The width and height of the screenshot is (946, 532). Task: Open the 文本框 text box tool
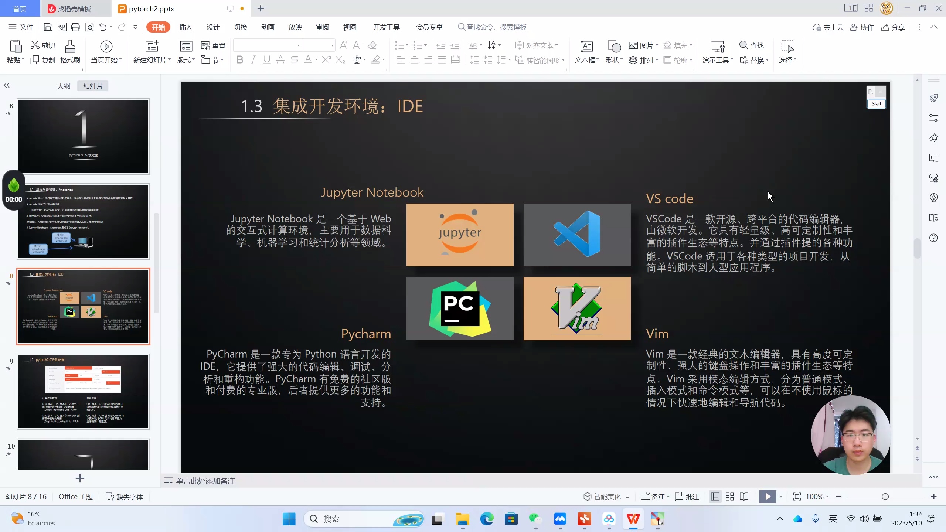[586, 52]
